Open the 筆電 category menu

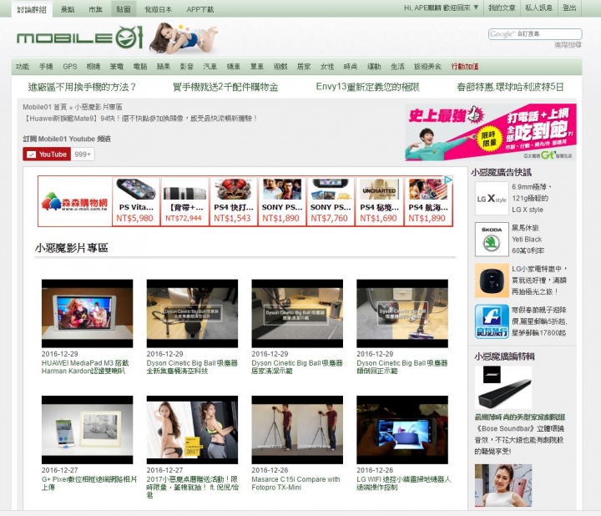[117, 67]
